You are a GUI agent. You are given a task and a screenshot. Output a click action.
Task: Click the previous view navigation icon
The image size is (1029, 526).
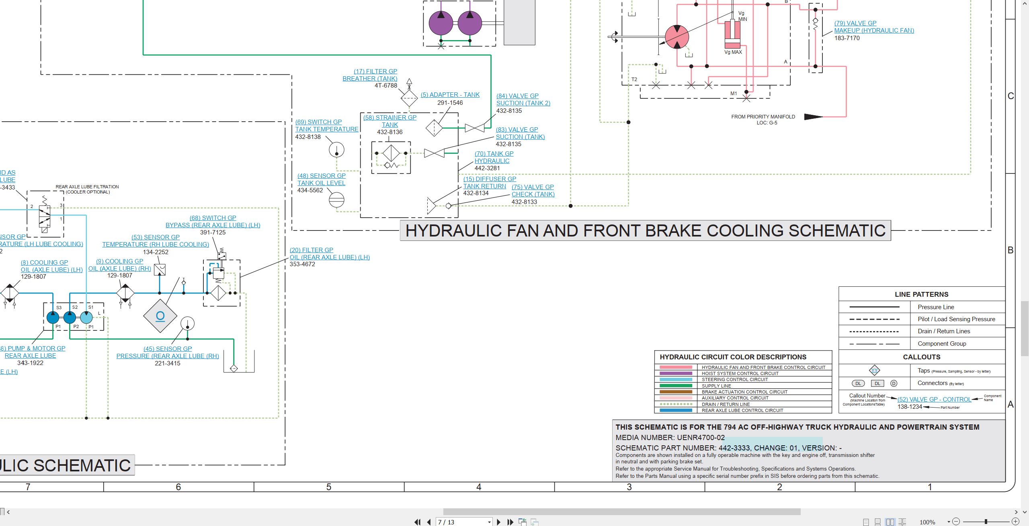click(x=523, y=522)
